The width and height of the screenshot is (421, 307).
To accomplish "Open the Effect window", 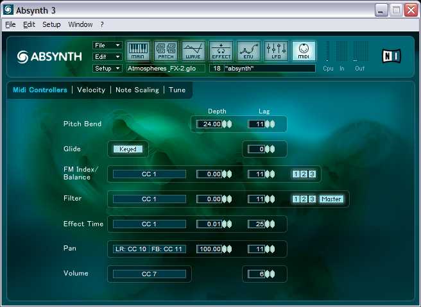I will pyautogui.click(x=221, y=51).
